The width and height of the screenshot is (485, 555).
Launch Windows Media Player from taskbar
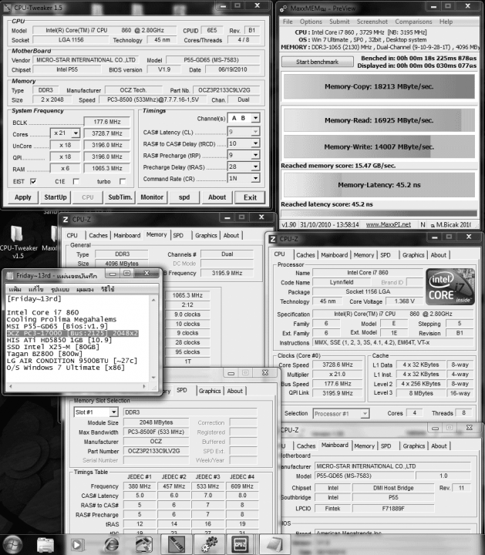[x=78, y=545]
